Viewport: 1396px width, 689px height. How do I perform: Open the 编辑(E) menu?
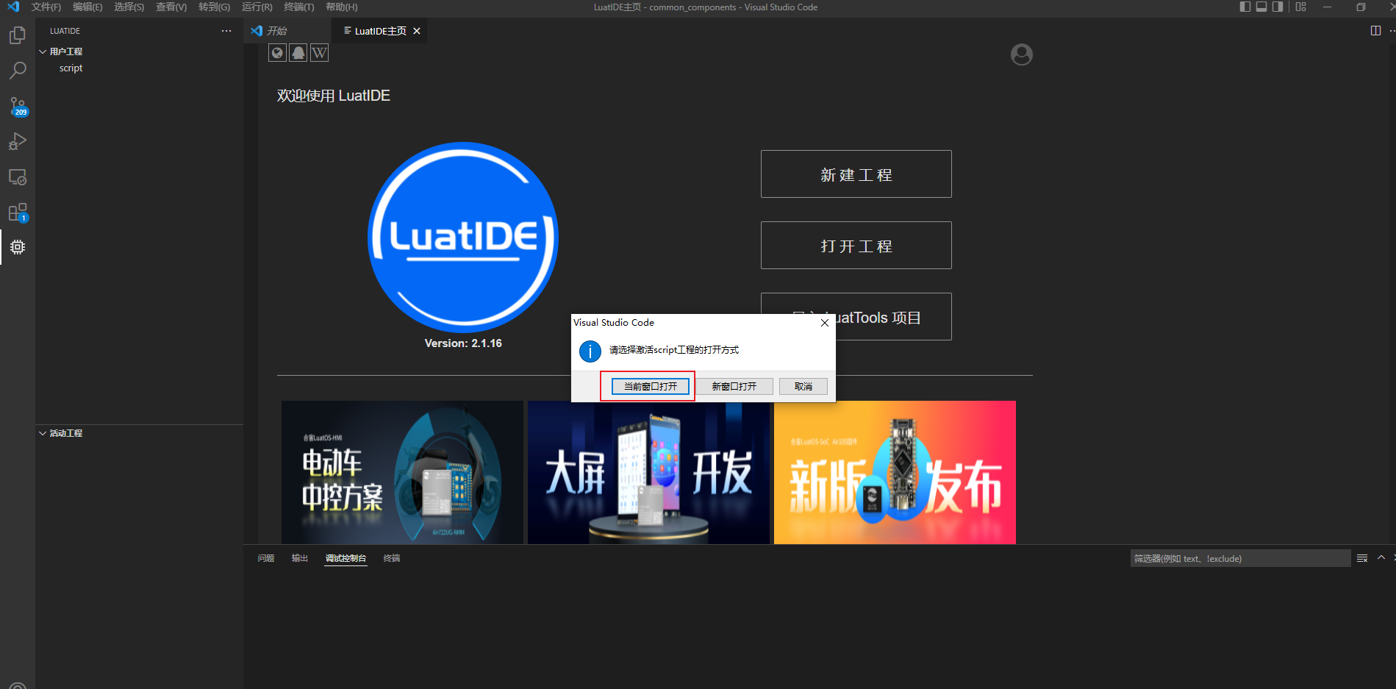point(87,7)
